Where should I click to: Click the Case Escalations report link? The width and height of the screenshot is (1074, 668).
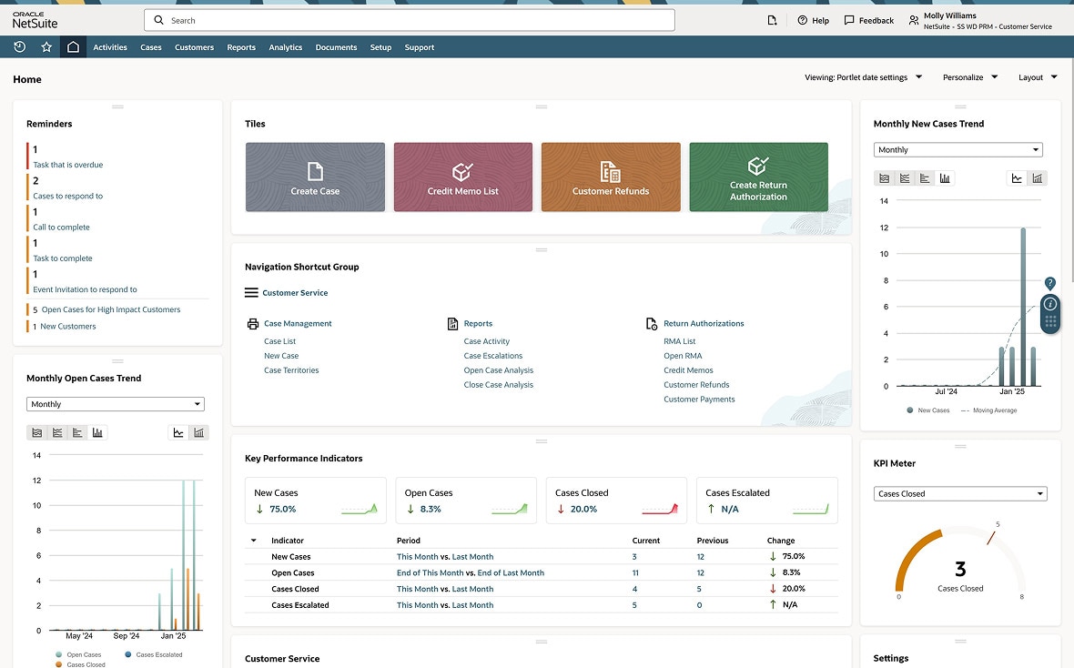point(492,356)
